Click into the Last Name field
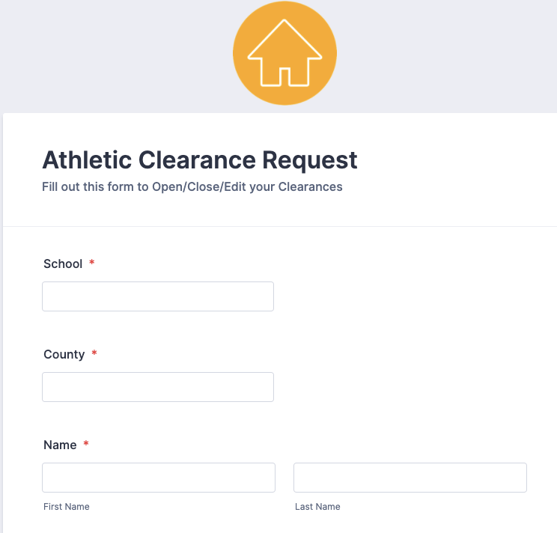The height and width of the screenshot is (533, 557). click(410, 478)
